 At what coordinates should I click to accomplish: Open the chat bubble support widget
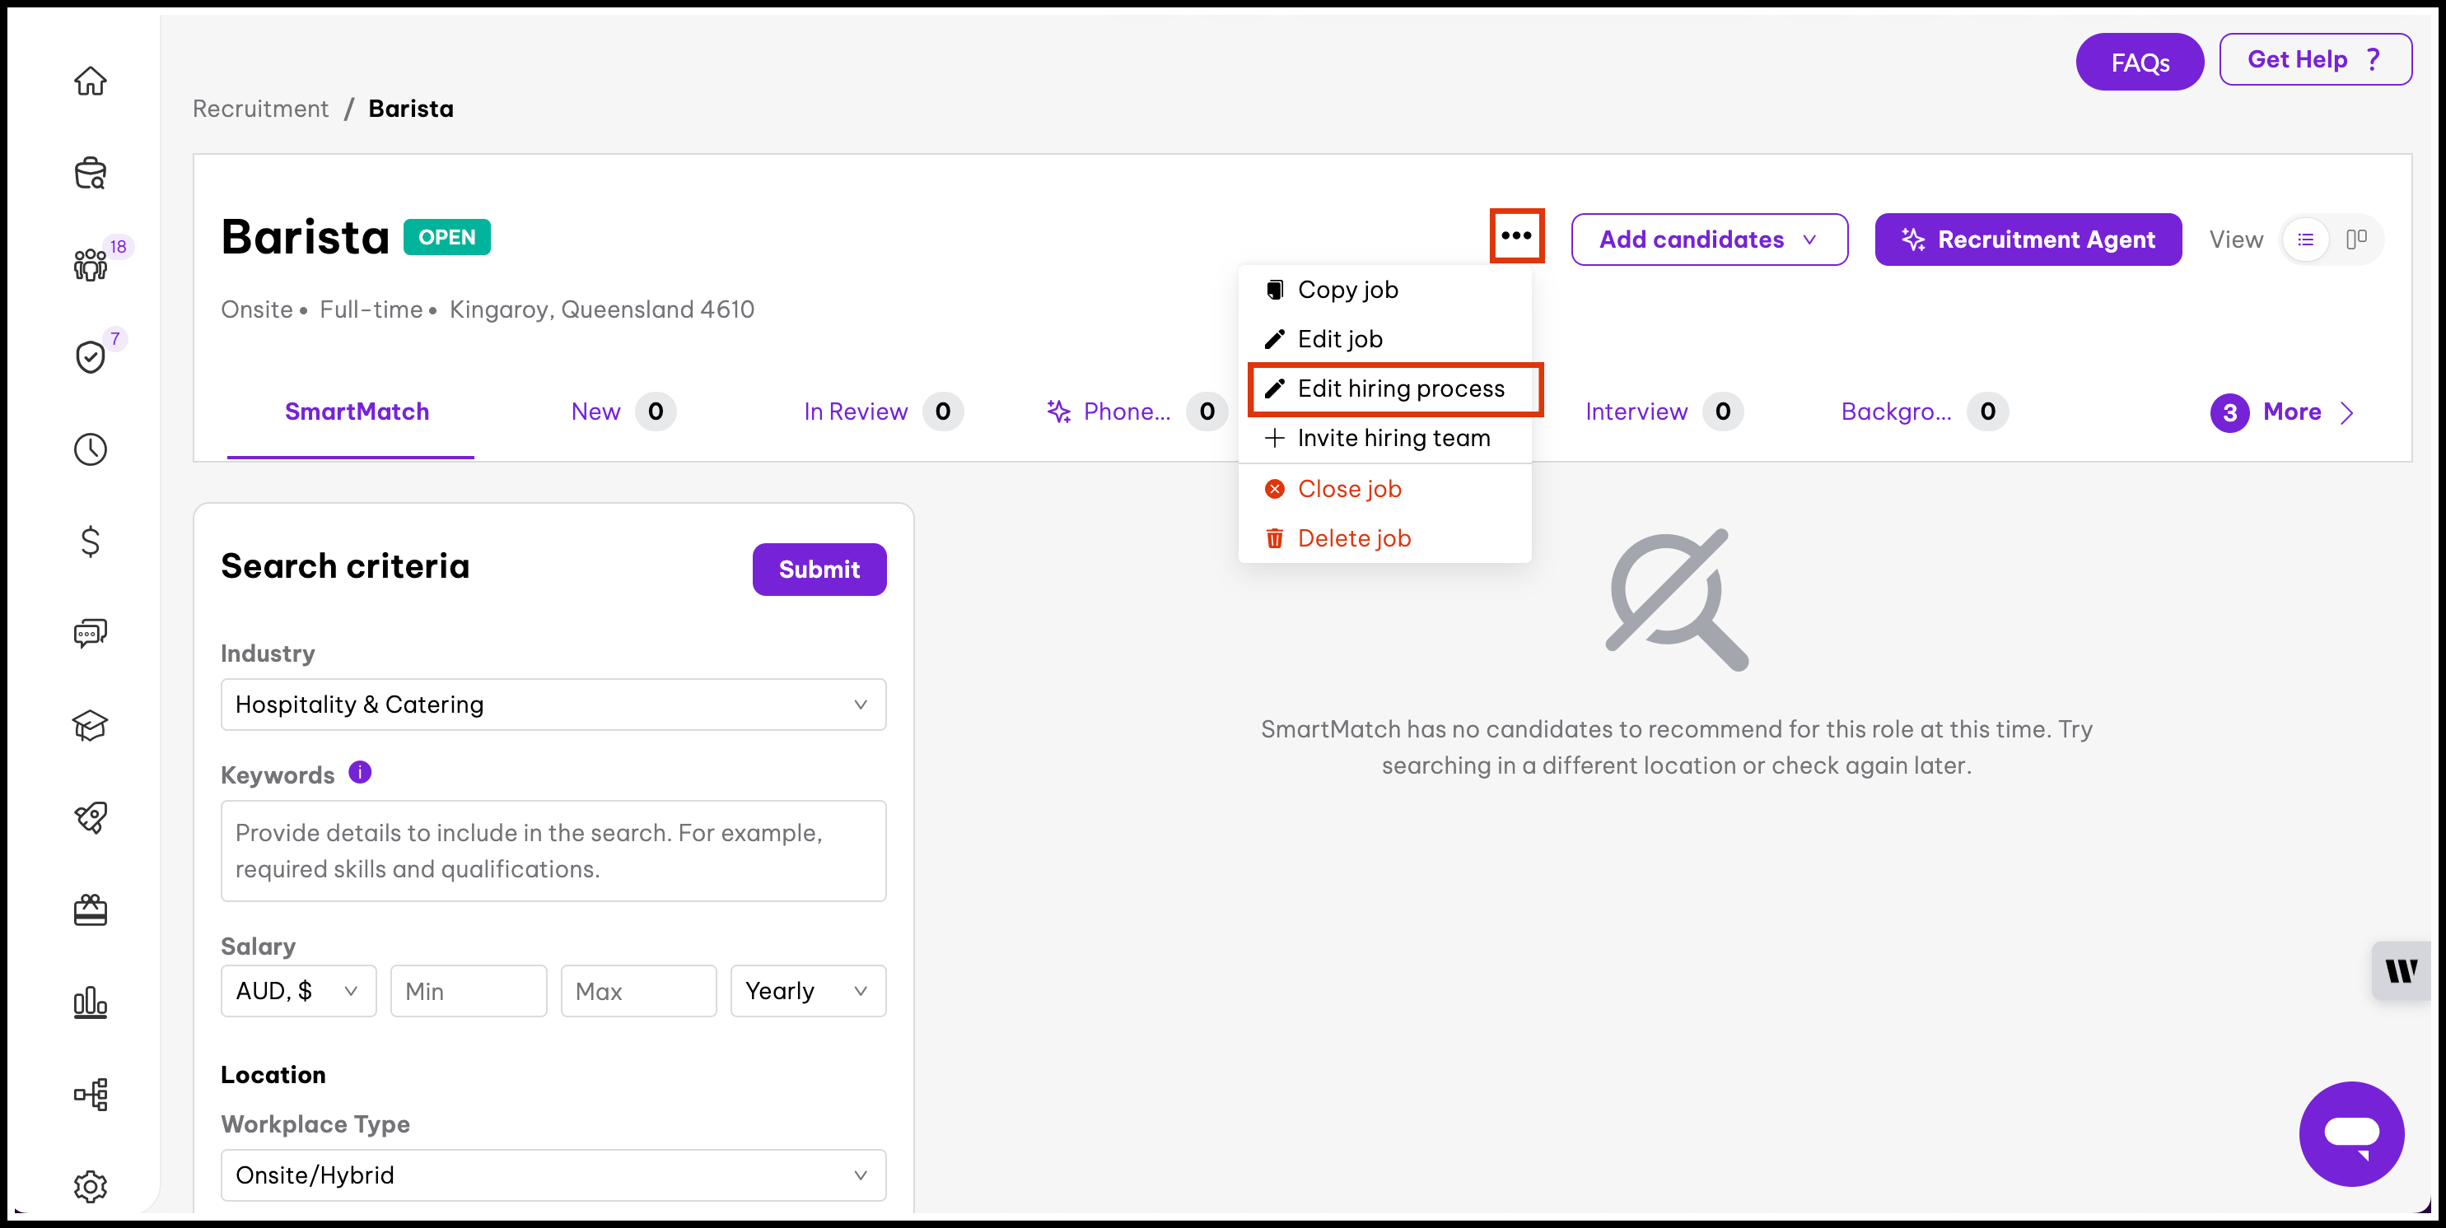click(x=2350, y=1133)
